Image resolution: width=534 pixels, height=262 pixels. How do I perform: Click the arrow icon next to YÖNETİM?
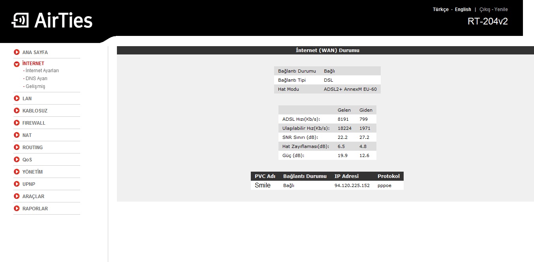[17, 172]
